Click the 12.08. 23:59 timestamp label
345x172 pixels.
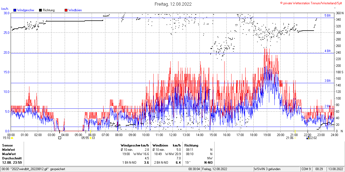12,163
